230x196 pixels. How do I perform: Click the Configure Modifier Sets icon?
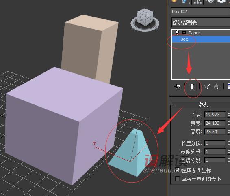[228, 86]
